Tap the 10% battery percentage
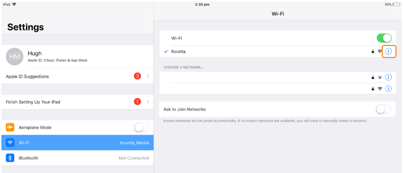 tap(388, 4)
